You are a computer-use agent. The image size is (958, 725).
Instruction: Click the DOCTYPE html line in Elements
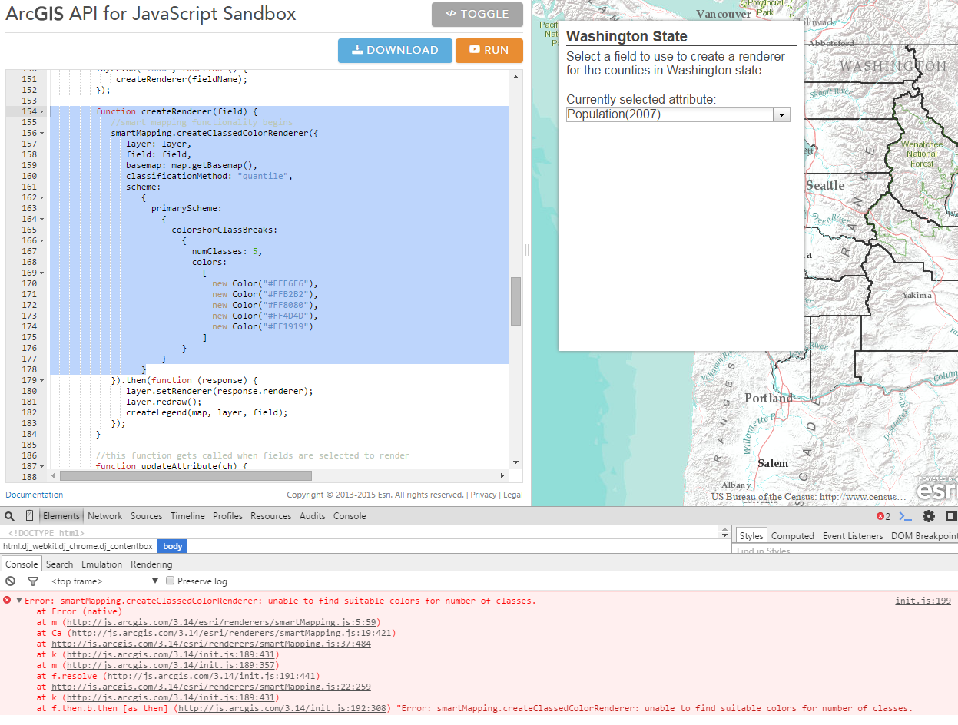(46, 532)
